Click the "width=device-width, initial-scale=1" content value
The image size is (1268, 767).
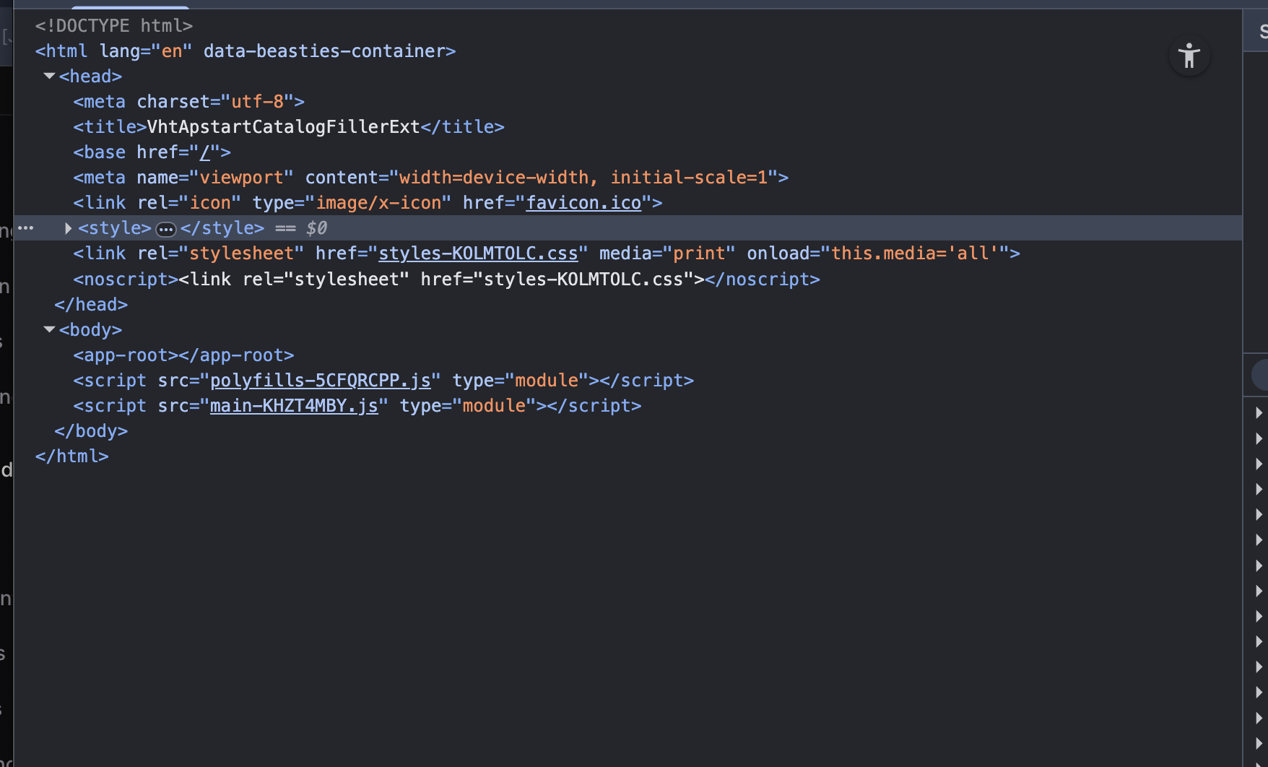583,178
